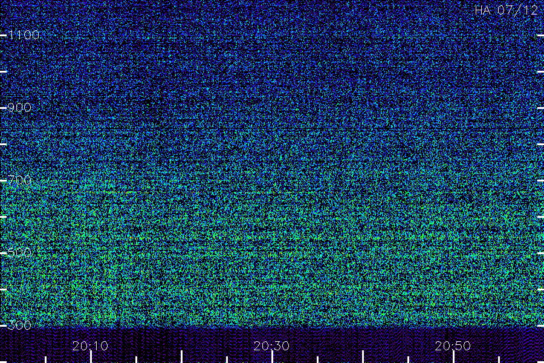Click the 20:10 time axis label
This screenshot has width=544, height=363.
click(x=90, y=346)
